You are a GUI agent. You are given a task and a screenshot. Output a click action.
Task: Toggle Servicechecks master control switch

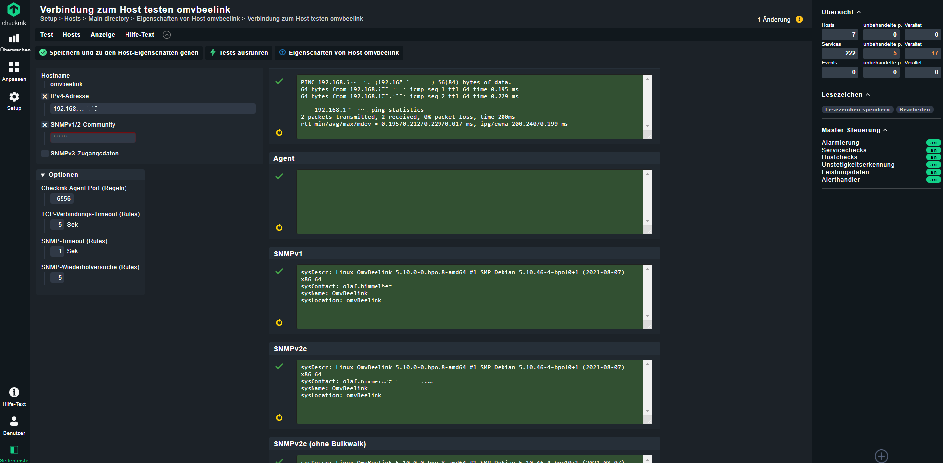tap(933, 150)
